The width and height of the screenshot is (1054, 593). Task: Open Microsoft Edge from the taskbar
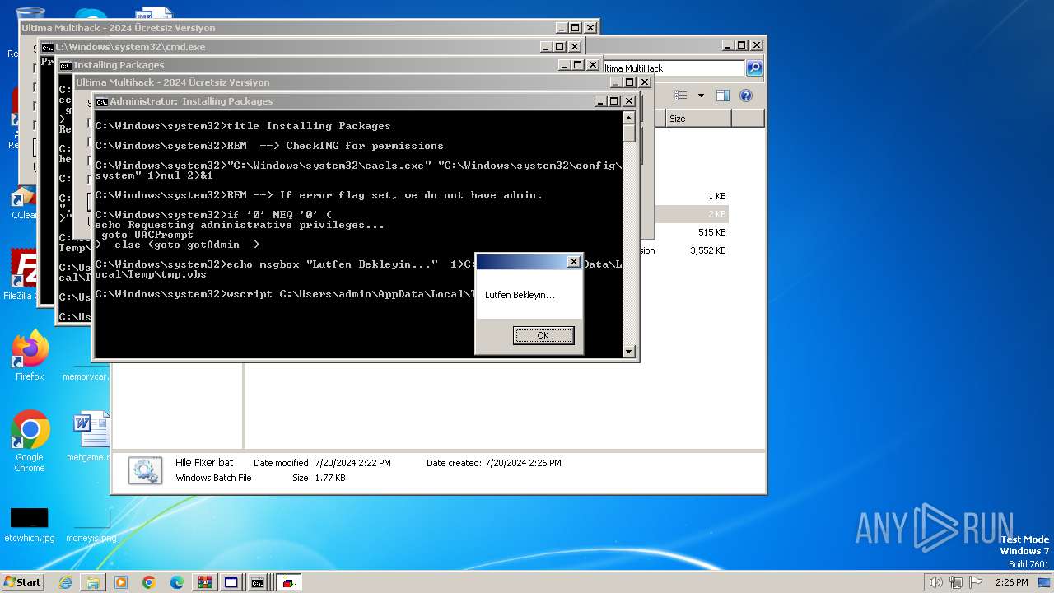click(x=177, y=582)
